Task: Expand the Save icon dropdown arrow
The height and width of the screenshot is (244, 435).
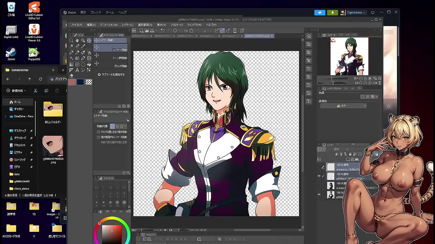Action: (x=156, y=30)
